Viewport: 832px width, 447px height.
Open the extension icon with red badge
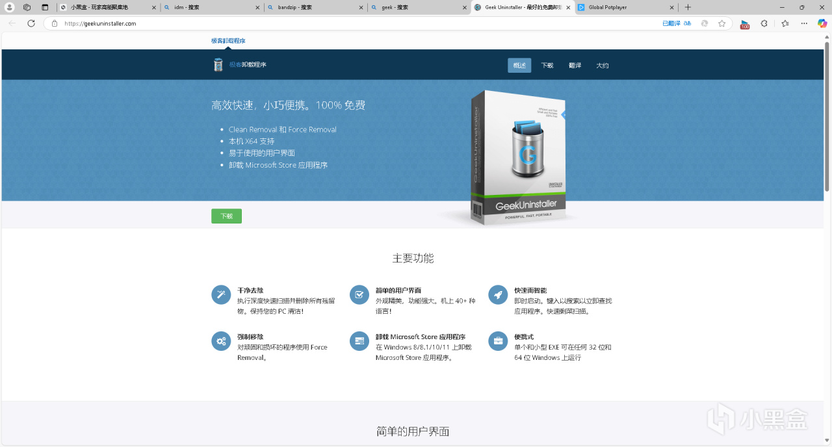tap(745, 23)
